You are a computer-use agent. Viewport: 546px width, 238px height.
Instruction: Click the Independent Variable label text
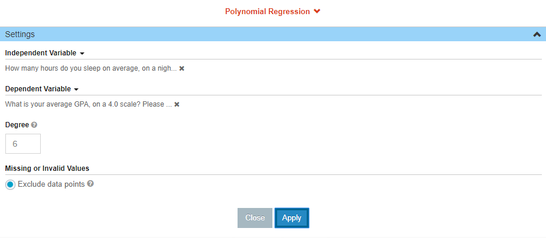pyautogui.click(x=41, y=53)
